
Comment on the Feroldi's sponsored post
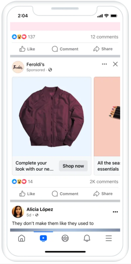coord(65,194)
